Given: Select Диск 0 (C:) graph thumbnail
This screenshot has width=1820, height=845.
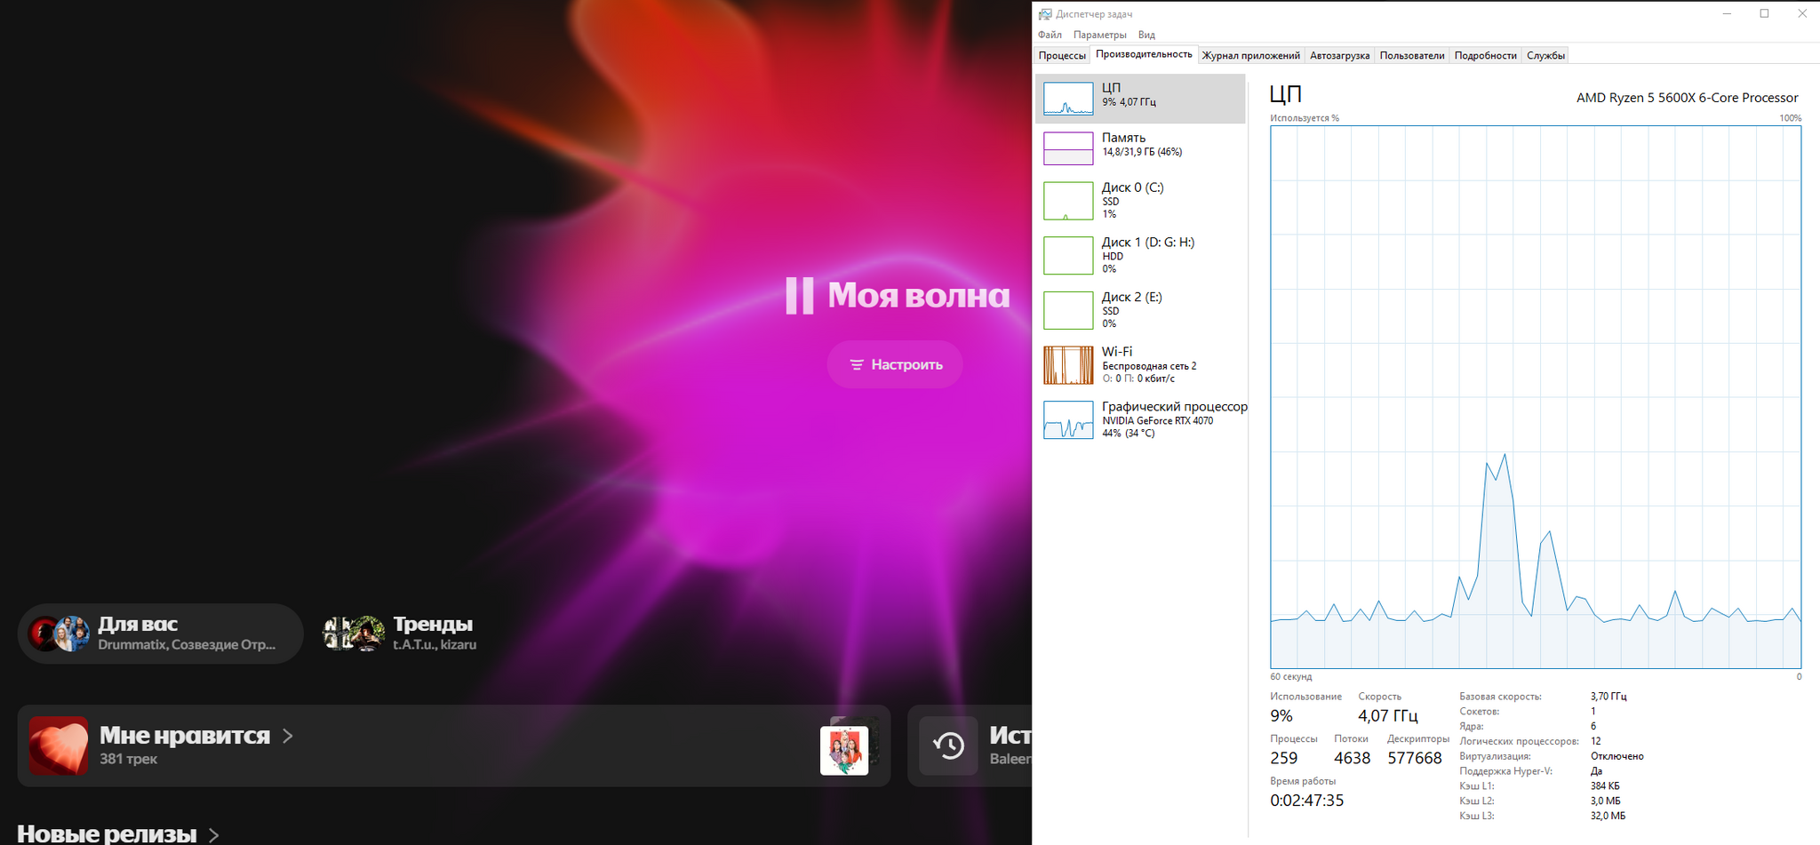Looking at the screenshot, I should tap(1067, 201).
